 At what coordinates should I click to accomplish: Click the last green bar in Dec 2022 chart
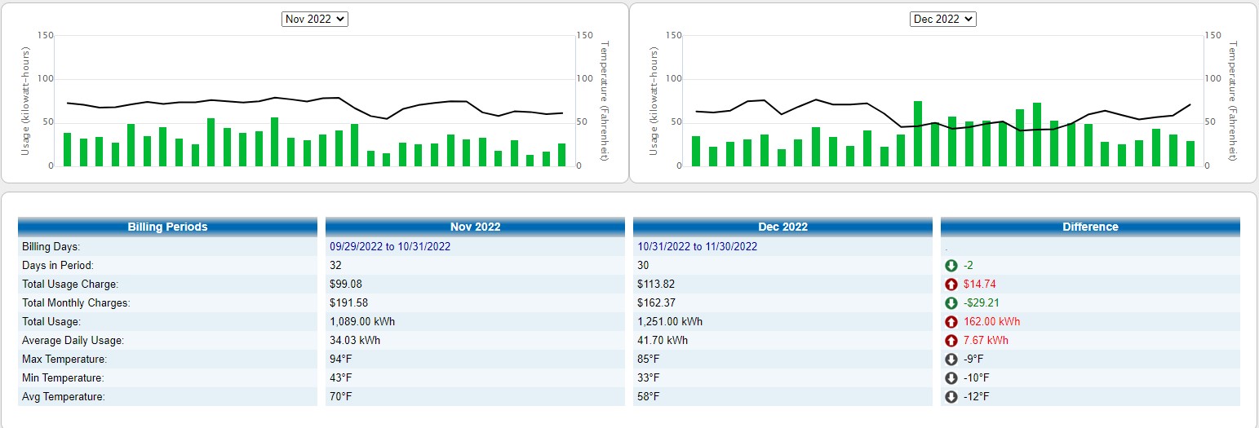(1190, 153)
